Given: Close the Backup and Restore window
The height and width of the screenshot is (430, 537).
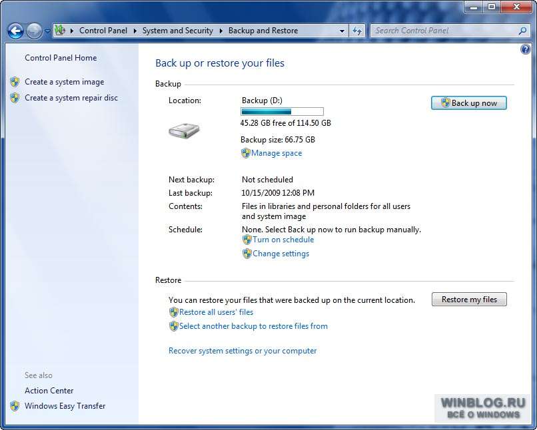Looking at the screenshot, I should pos(517,7).
